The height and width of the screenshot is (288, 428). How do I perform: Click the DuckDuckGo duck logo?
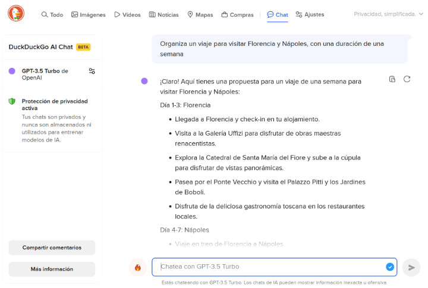coord(16,14)
